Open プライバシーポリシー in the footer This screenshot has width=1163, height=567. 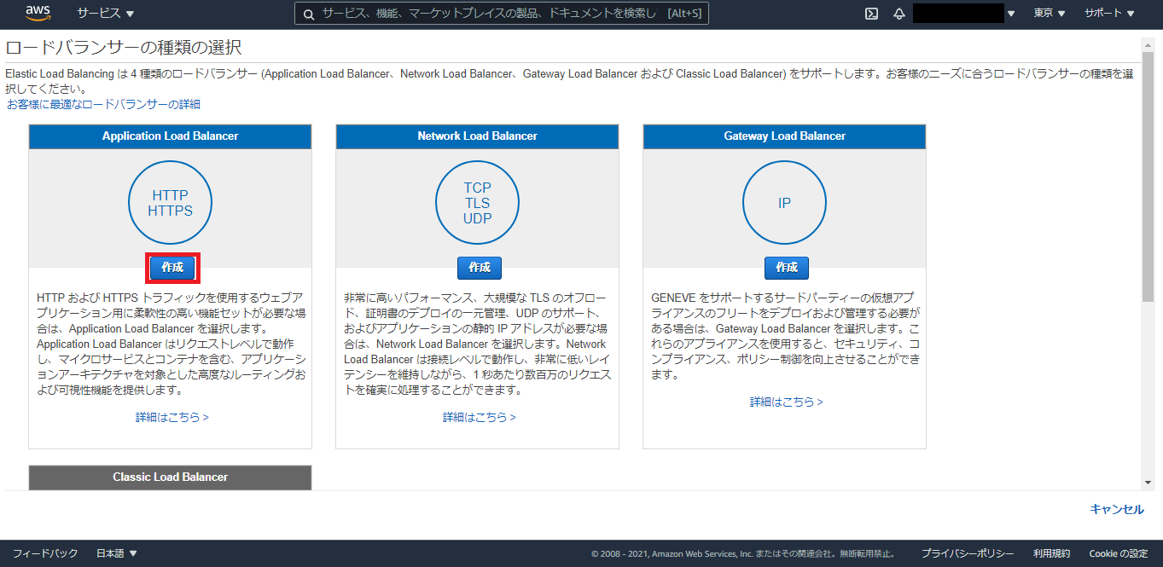pos(968,553)
